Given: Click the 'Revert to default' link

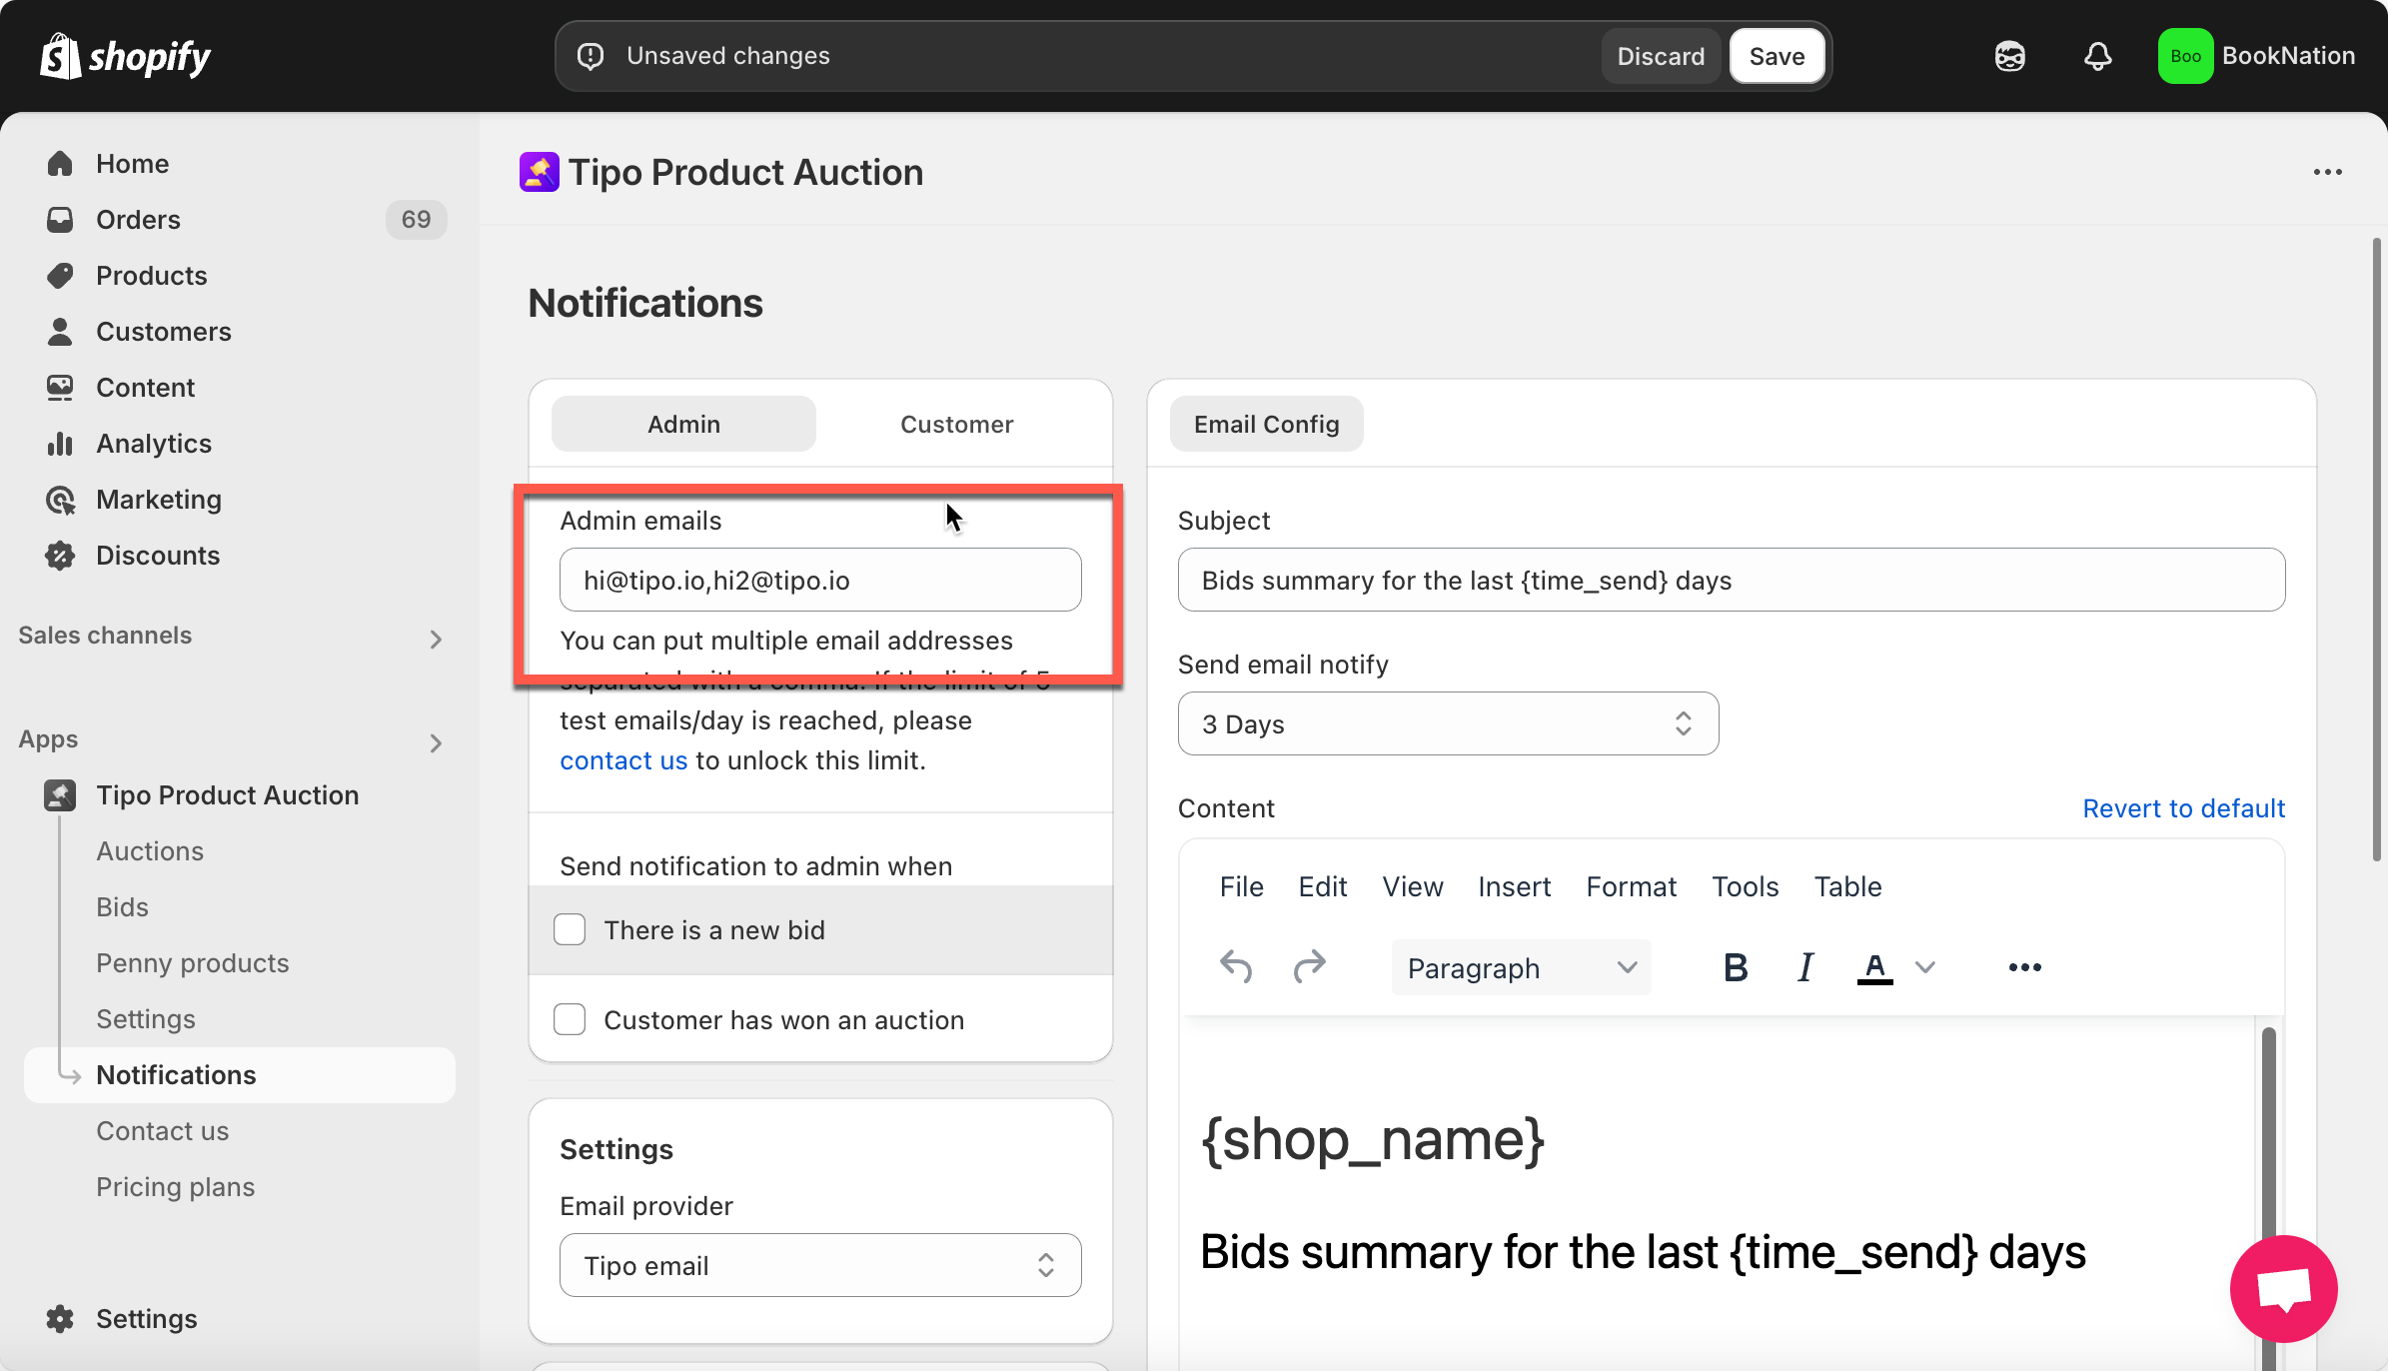Looking at the screenshot, I should tap(2183, 807).
